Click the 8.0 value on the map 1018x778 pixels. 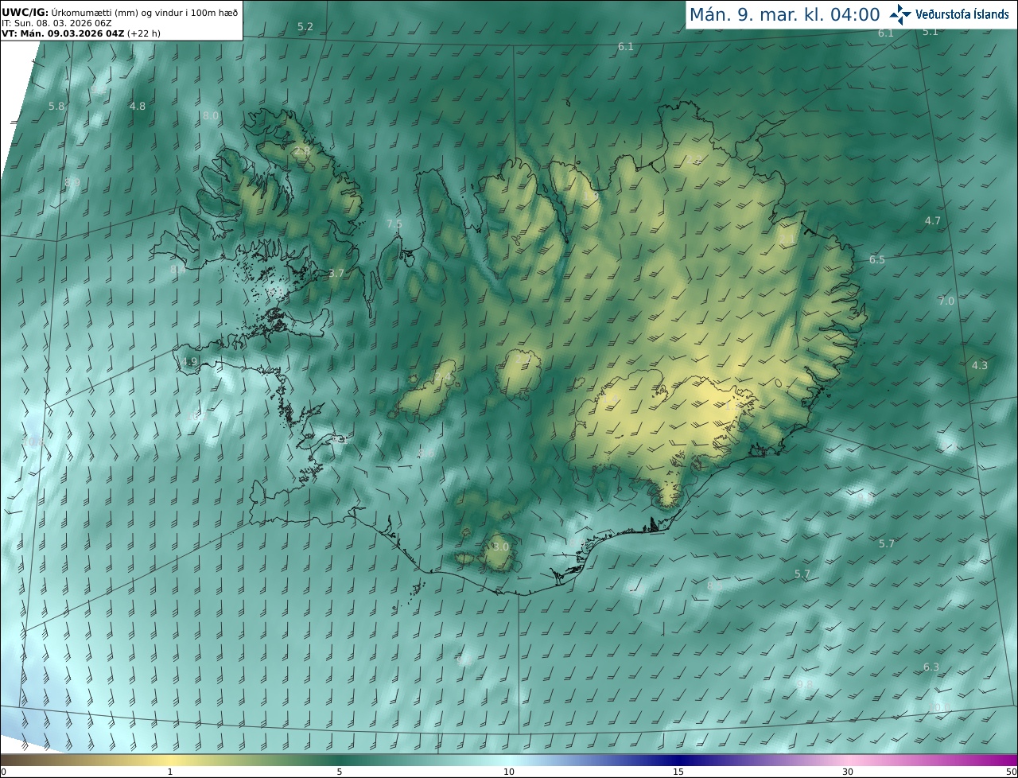pyautogui.click(x=211, y=116)
